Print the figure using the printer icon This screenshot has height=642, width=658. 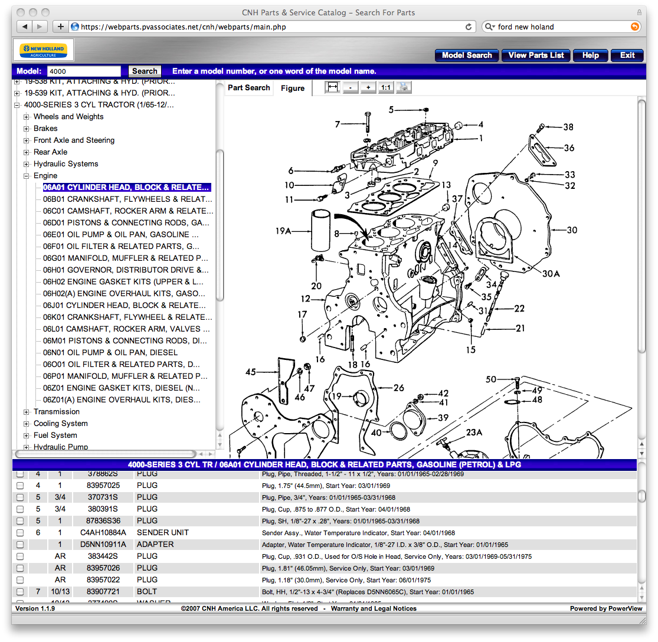(404, 87)
